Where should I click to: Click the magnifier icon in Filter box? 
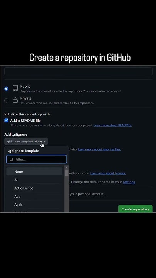[12, 159]
